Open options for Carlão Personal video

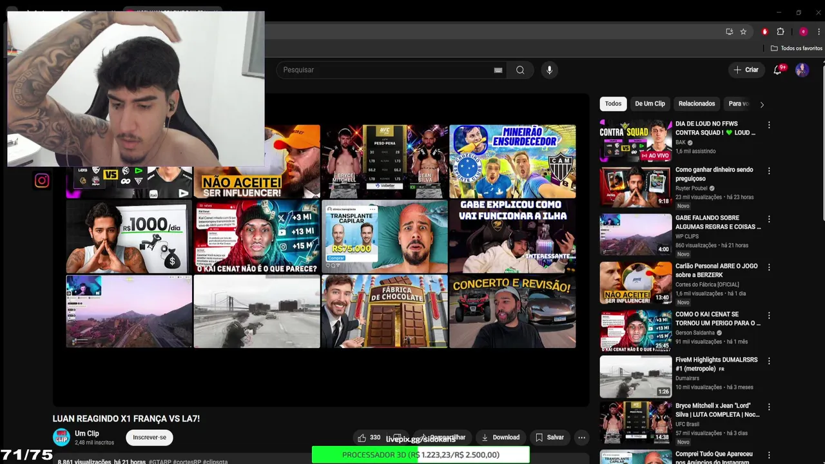coord(769,267)
